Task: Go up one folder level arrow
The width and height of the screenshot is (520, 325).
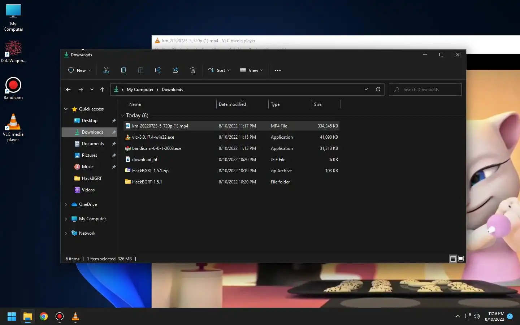Action: 102,90
